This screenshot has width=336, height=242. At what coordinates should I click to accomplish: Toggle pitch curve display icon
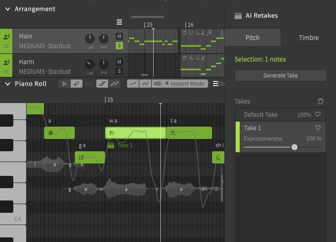tap(115, 84)
